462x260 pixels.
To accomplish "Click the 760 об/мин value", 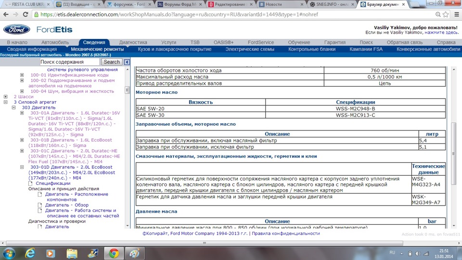I will coord(385,70).
